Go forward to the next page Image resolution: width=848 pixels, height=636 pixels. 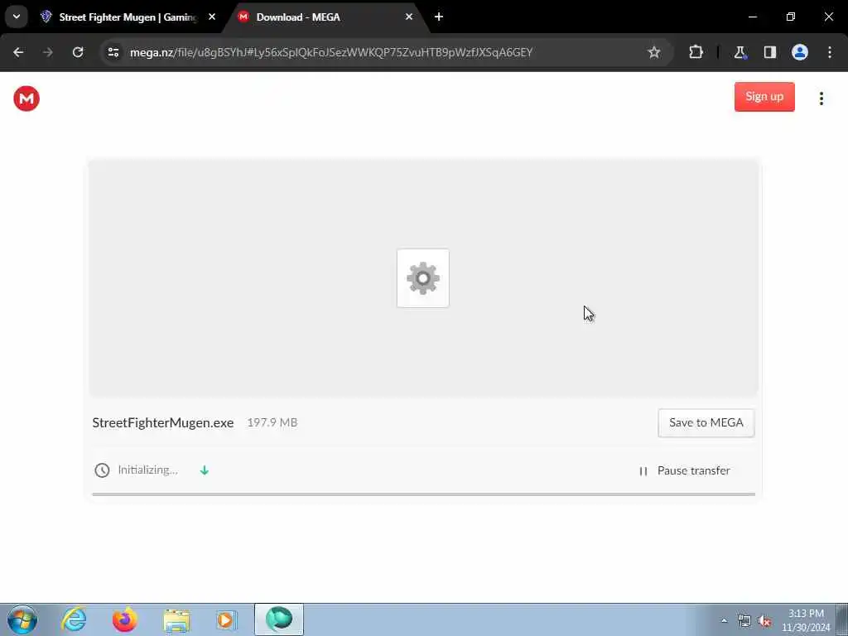(x=48, y=52)
